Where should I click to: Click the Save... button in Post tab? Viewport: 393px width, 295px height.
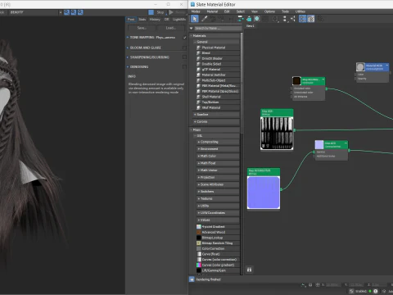click(142, 28)
